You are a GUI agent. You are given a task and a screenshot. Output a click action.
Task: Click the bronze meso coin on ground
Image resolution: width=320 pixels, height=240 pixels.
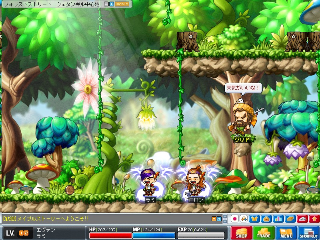pos(70,190)
